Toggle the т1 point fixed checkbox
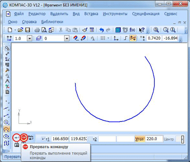The width and height of the screenshot is (190, 162). (x=43, y=139)
